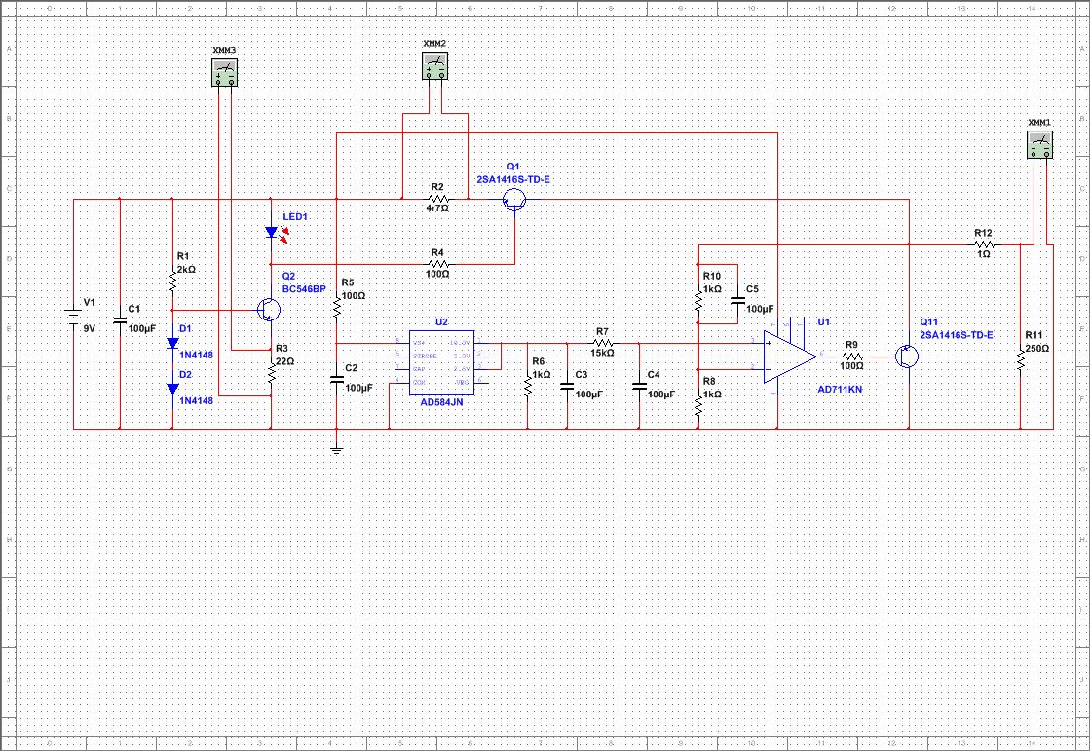Select the Q11 transistor symbol
The height and width of the screenshot is (751, 1090).
(906, 357)
